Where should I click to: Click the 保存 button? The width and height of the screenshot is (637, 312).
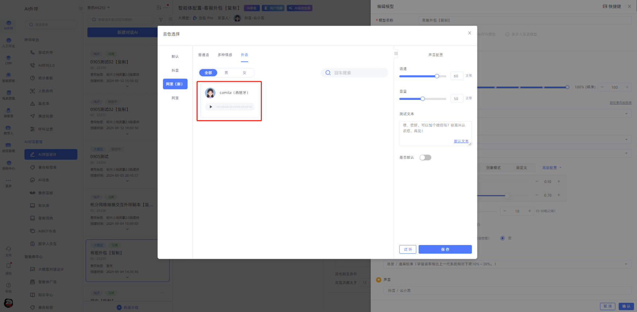(x=445, y=249)
